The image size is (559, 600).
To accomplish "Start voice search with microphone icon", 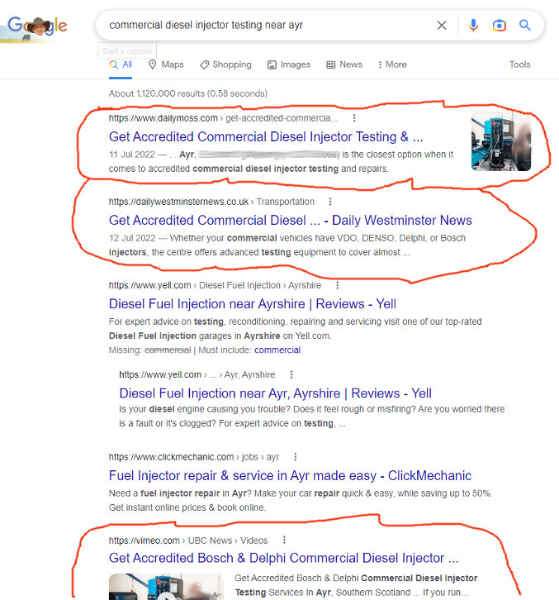I will point(473,26).
